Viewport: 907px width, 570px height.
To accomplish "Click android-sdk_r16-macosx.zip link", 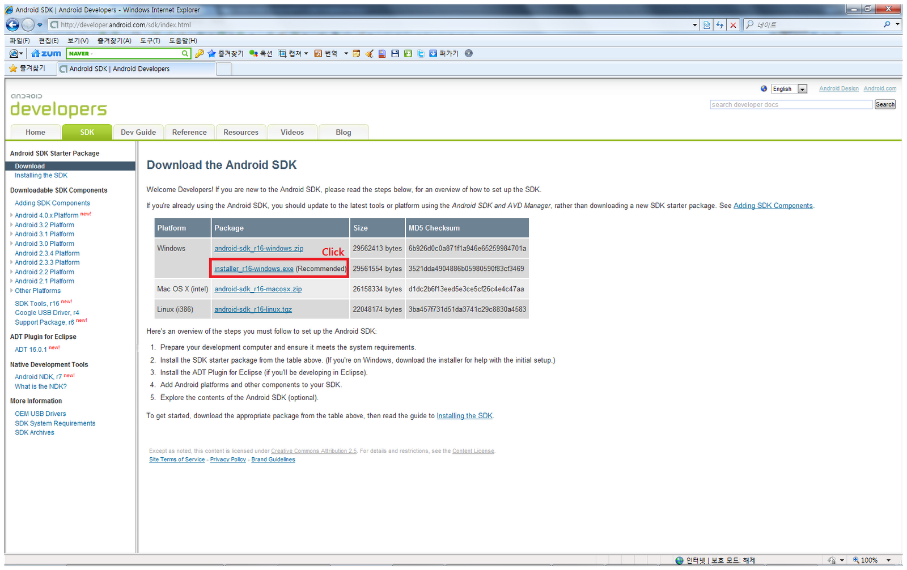I will pos(258,289).
